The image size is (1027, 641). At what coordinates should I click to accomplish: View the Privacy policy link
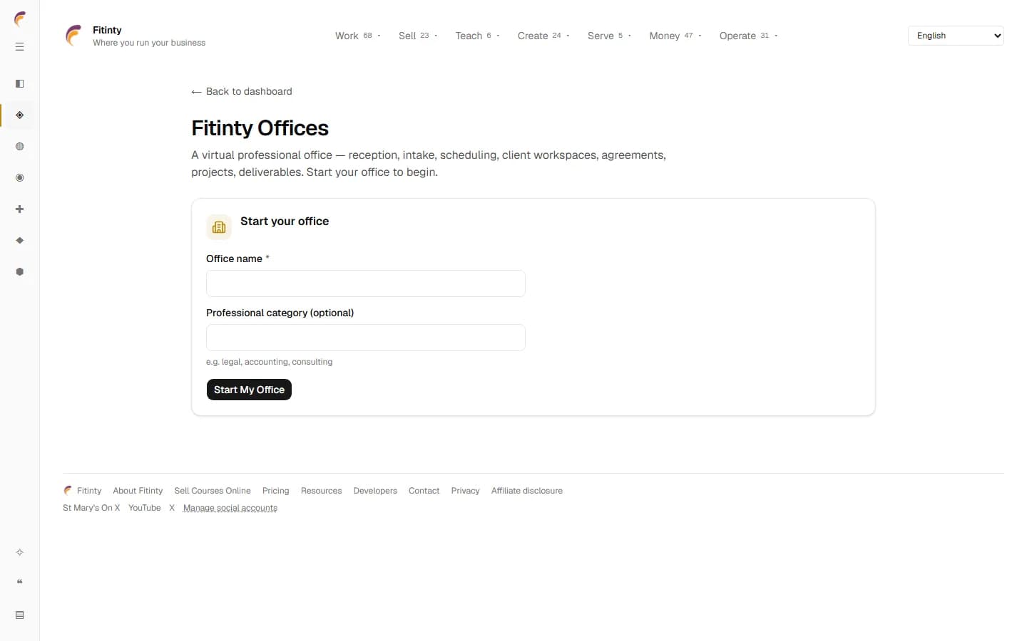tap(465, 491)
